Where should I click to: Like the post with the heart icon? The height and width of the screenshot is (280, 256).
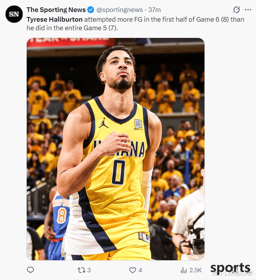(132, 270)
